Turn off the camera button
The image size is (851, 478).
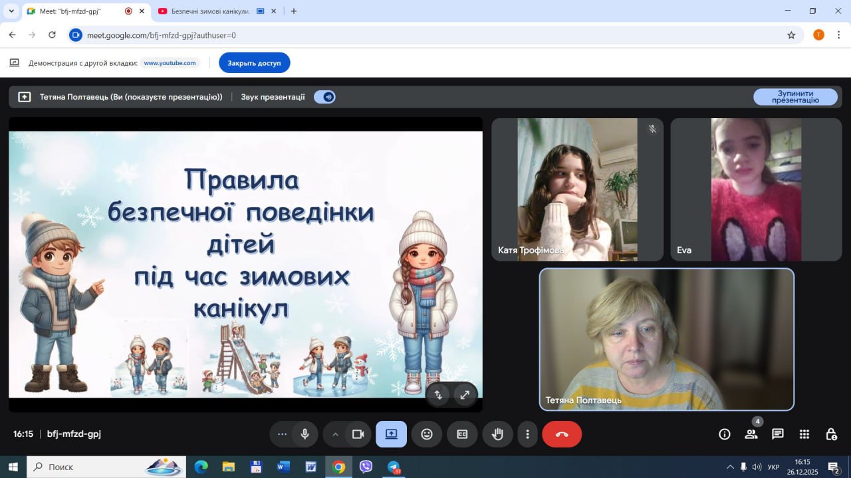(358, 434)
